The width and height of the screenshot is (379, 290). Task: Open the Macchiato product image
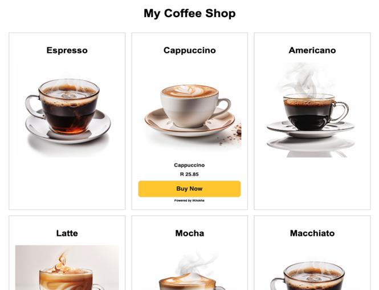[x=312, y=268]
